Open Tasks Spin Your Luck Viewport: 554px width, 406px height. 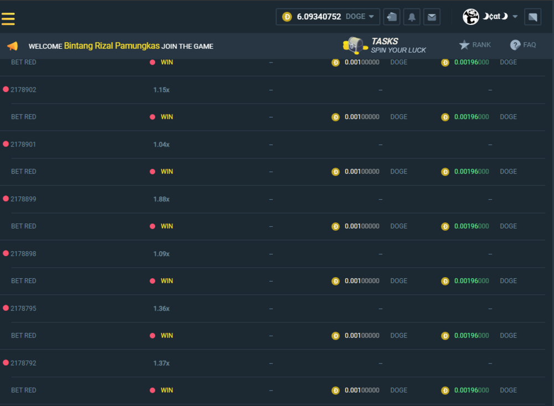coord(398,45)
